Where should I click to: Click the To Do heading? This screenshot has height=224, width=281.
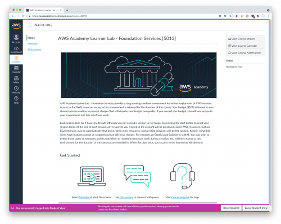point(229,61)
